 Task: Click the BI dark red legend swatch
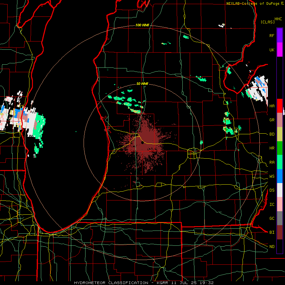coord(280,232)
